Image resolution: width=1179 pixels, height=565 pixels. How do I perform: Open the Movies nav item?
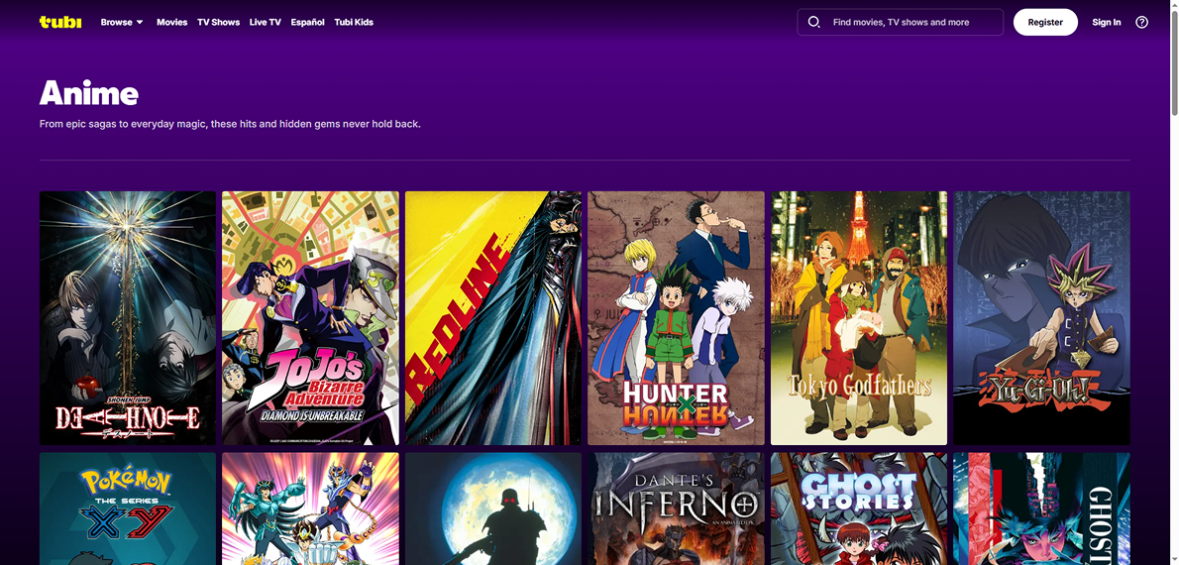click(172, 22)
